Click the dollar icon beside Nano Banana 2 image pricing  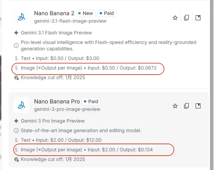[17, 68]
